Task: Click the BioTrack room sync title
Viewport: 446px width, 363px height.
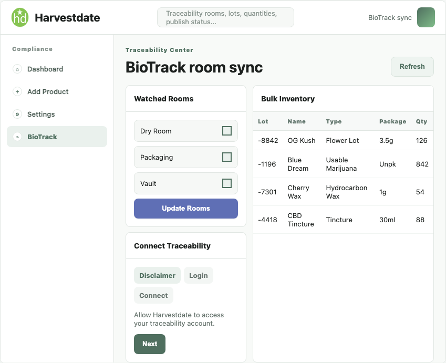Action: (194, 67)
